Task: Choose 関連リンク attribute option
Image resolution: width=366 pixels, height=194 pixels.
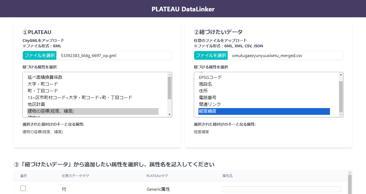Action: 210,104
